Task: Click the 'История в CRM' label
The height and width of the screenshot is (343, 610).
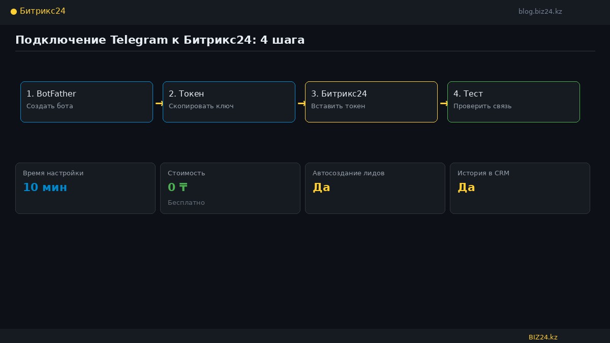Action: (483, 173)
